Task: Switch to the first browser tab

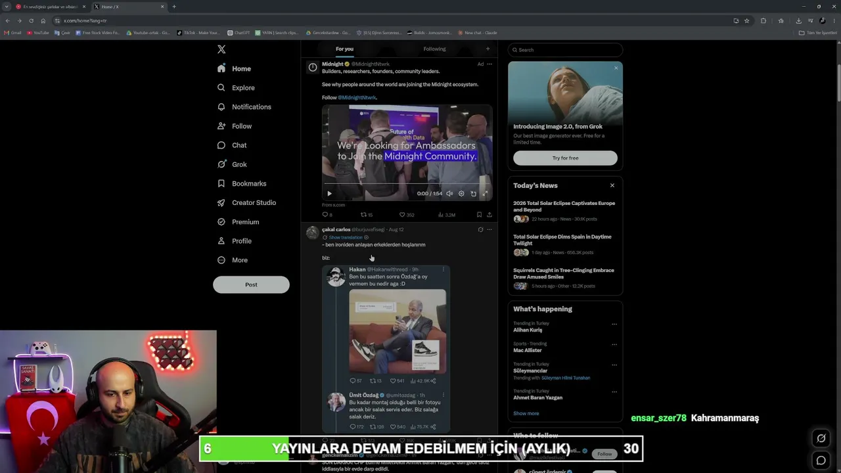Action: (x=51, y=7)
